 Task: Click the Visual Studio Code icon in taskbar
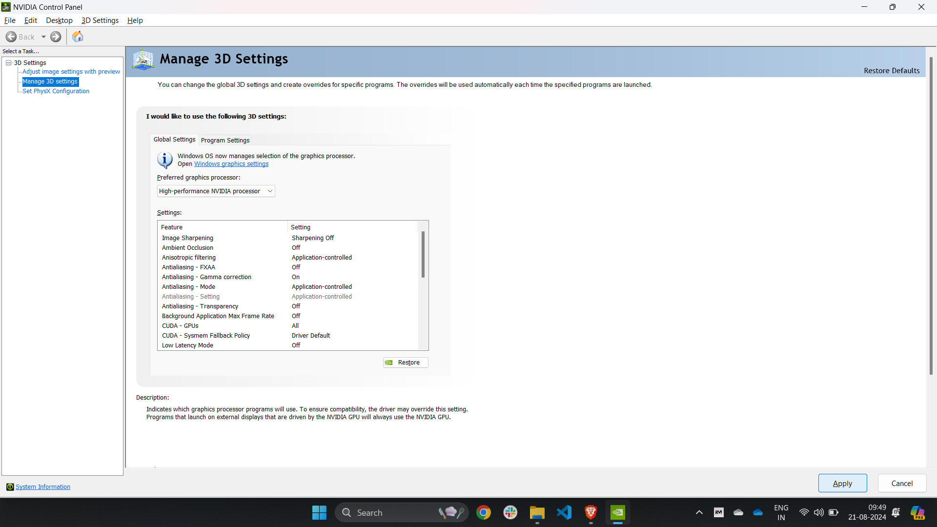(564, 512)
